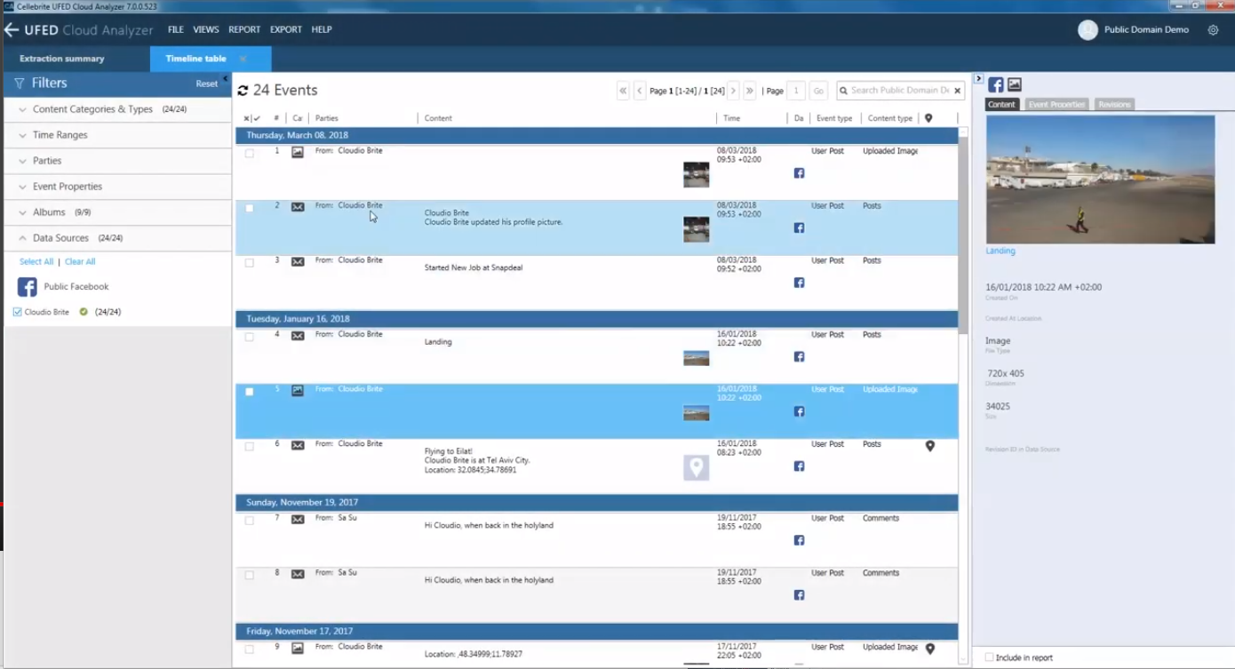Screen dimensions: 1235x669
Task: Open the thumbnail on event 2
Action: (697, 229)
